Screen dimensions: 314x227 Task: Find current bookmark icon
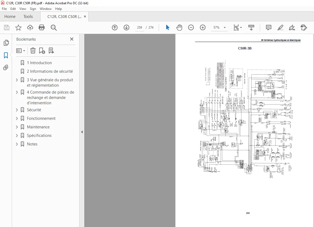51,51
